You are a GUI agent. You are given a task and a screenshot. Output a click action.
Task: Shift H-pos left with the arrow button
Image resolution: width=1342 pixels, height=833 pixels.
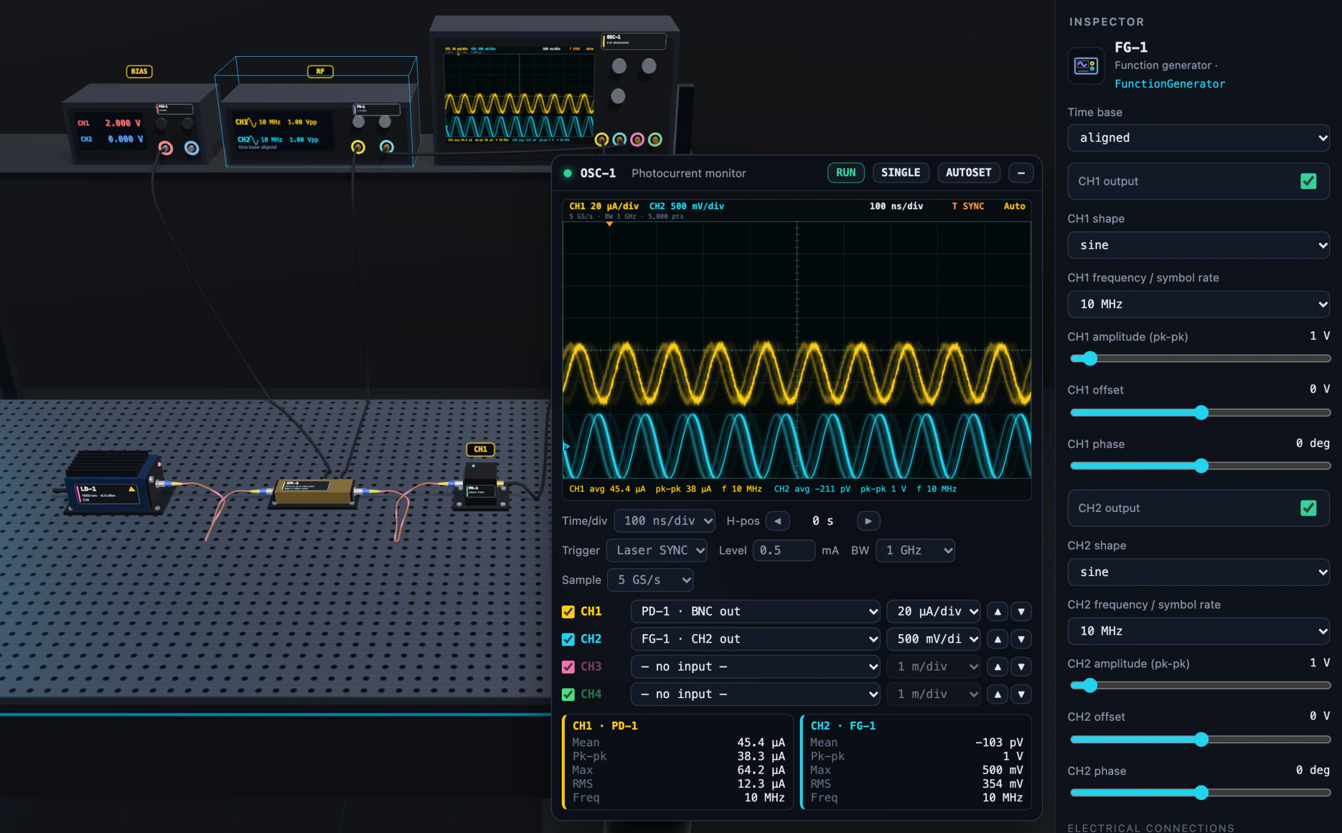pyautogui.click(x=778, y=521)
